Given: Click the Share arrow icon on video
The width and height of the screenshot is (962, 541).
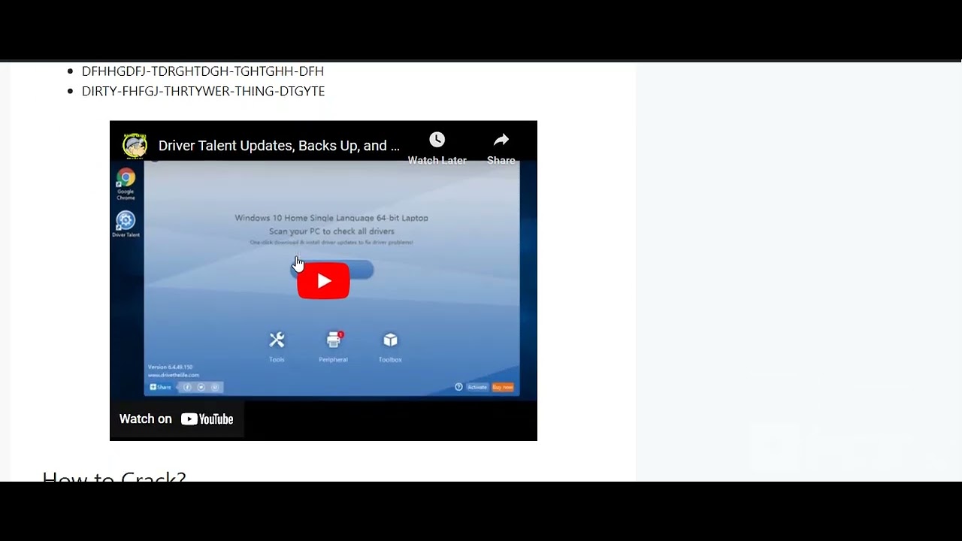Looking at the screenshot, I should pyautogui.click(x=501, y=140).
